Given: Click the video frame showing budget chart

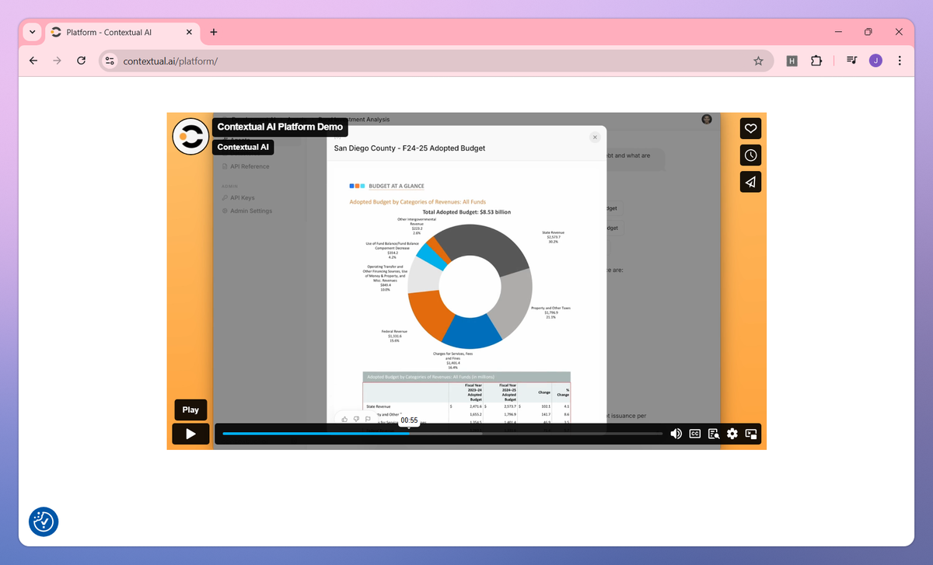Looking at the screenshot, I should pos(466,280).
